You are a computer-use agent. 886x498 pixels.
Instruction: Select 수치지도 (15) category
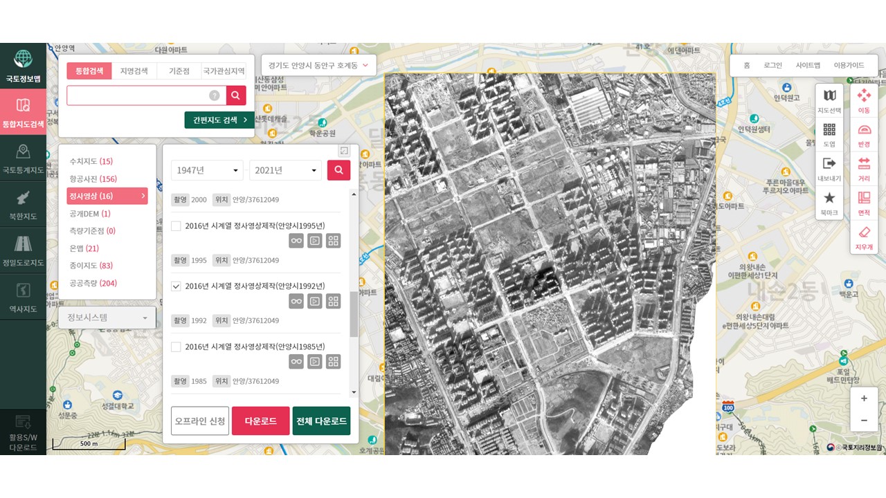click(x=91, y=161)
